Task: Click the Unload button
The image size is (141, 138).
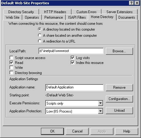Action: click(119, 110)
